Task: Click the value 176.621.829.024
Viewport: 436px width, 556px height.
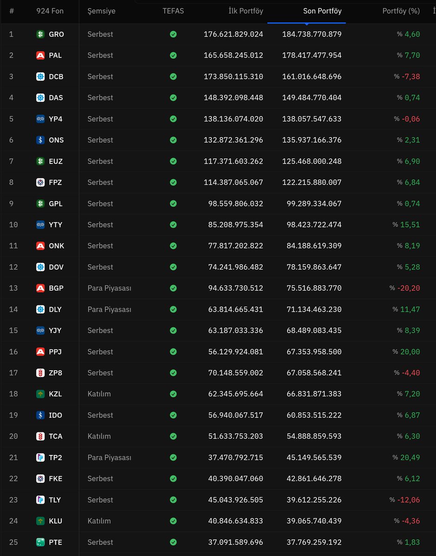Action: [x=233, y=34]
